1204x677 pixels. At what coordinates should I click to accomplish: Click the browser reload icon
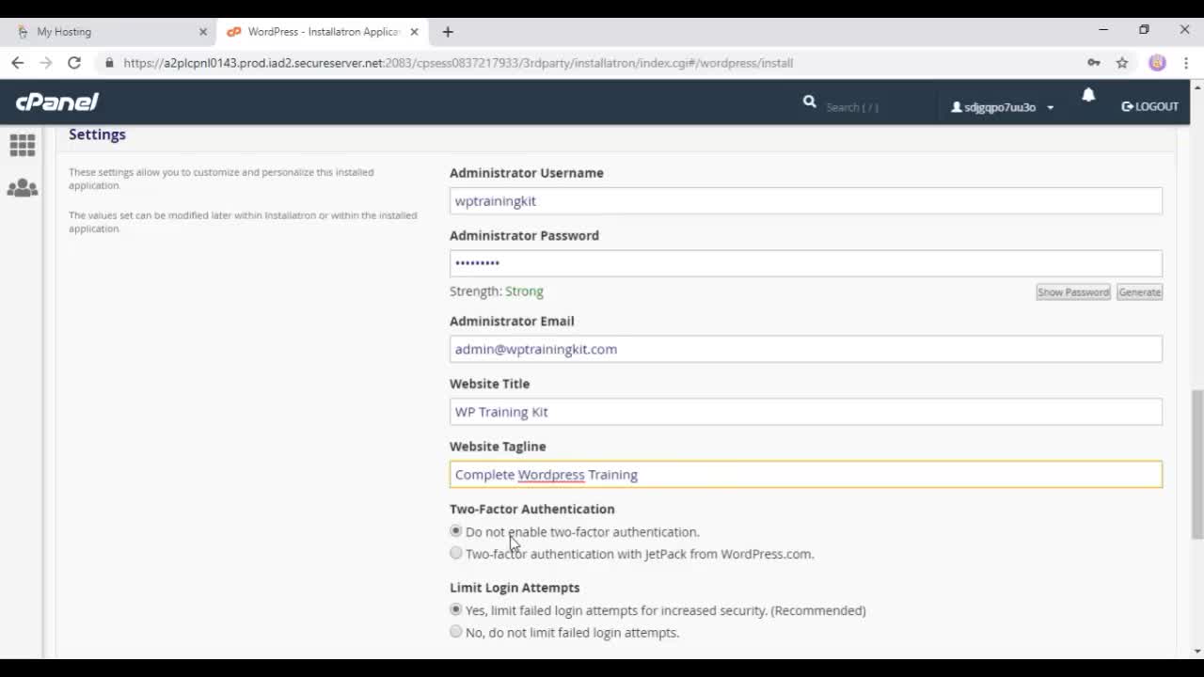(x=74, y=63)
